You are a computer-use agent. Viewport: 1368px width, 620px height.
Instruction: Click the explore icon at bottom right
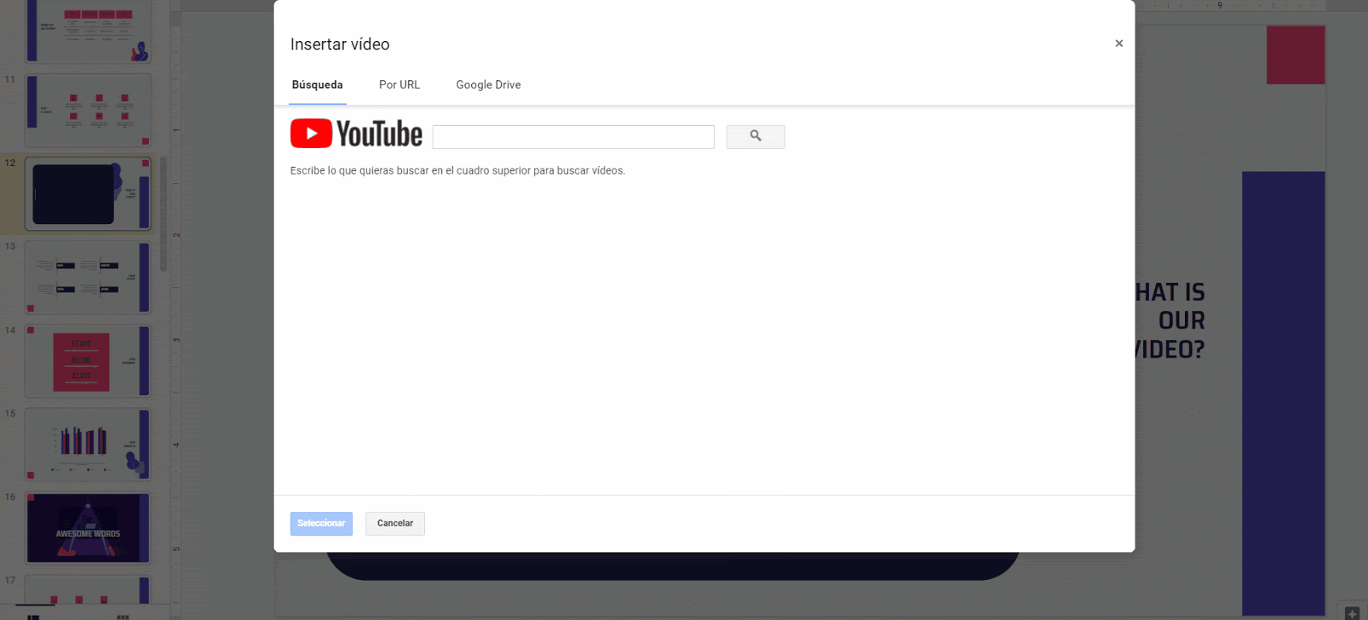click(1352, 612)
